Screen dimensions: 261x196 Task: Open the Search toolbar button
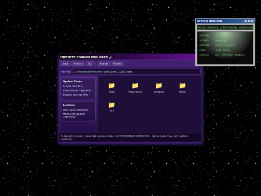(103, 63)
